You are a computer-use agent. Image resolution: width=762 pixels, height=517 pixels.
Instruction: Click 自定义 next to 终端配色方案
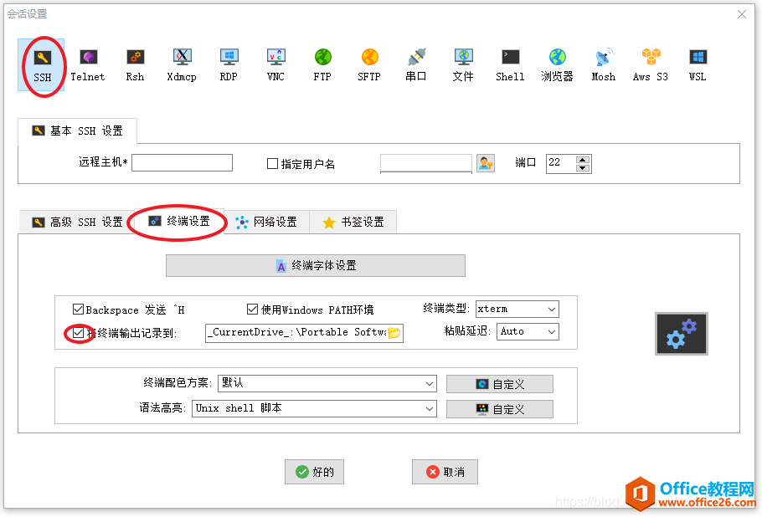(500, 384)
